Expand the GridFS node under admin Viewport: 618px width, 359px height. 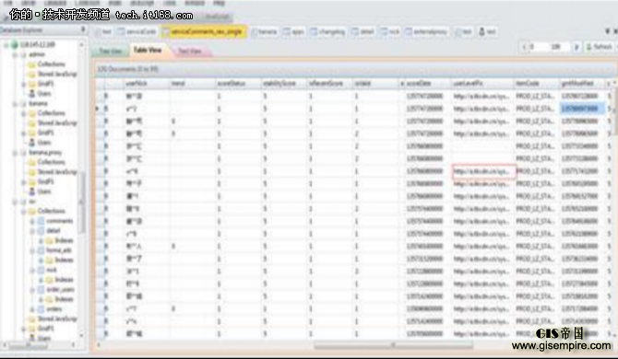(x=23, y=84)
